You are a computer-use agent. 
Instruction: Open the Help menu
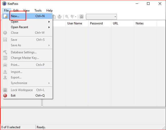pos(49,11)
